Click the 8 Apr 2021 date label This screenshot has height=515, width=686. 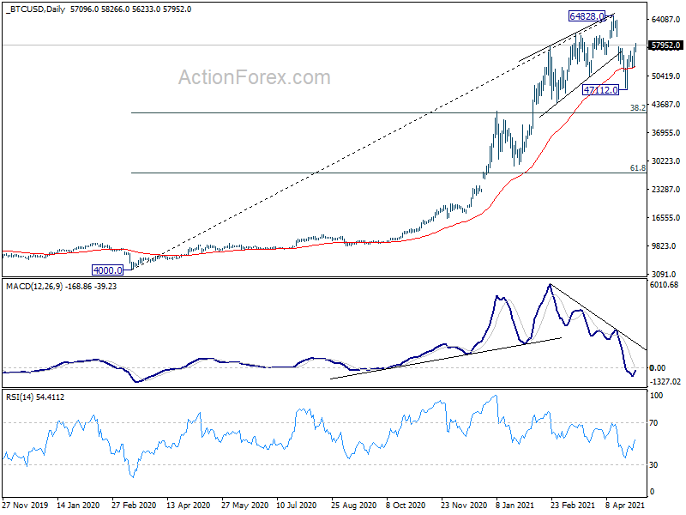625,506
